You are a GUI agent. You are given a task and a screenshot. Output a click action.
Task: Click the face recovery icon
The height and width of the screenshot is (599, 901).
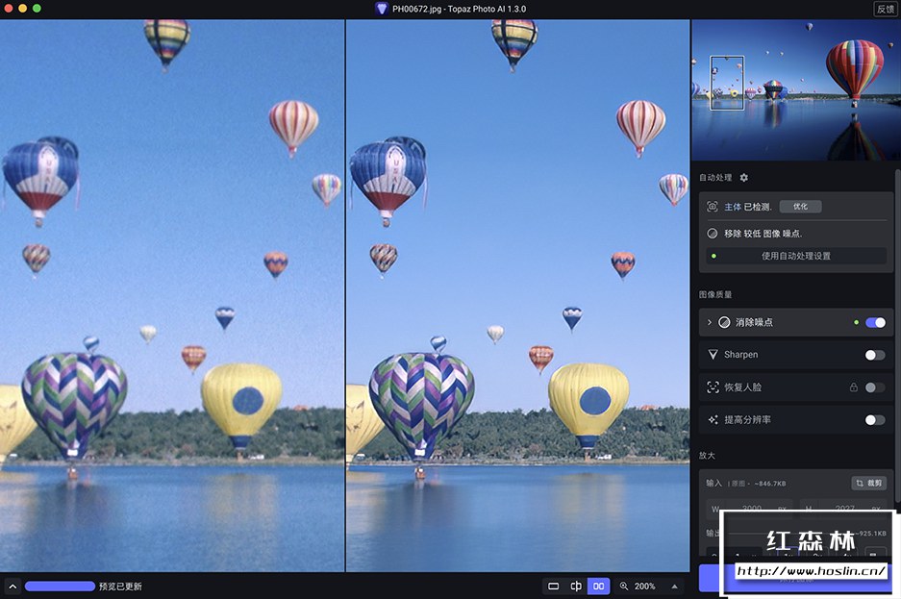[x=713, y=387]
